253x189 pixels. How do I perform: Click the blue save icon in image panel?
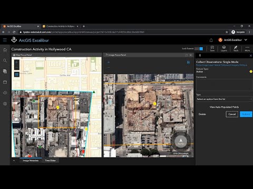tap(188, 62)
